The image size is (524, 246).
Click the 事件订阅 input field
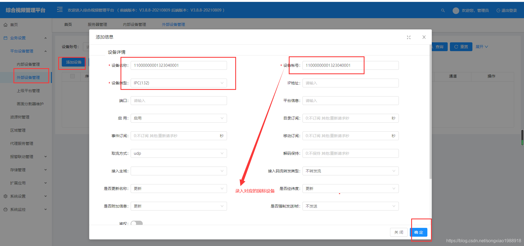(179, 136)
